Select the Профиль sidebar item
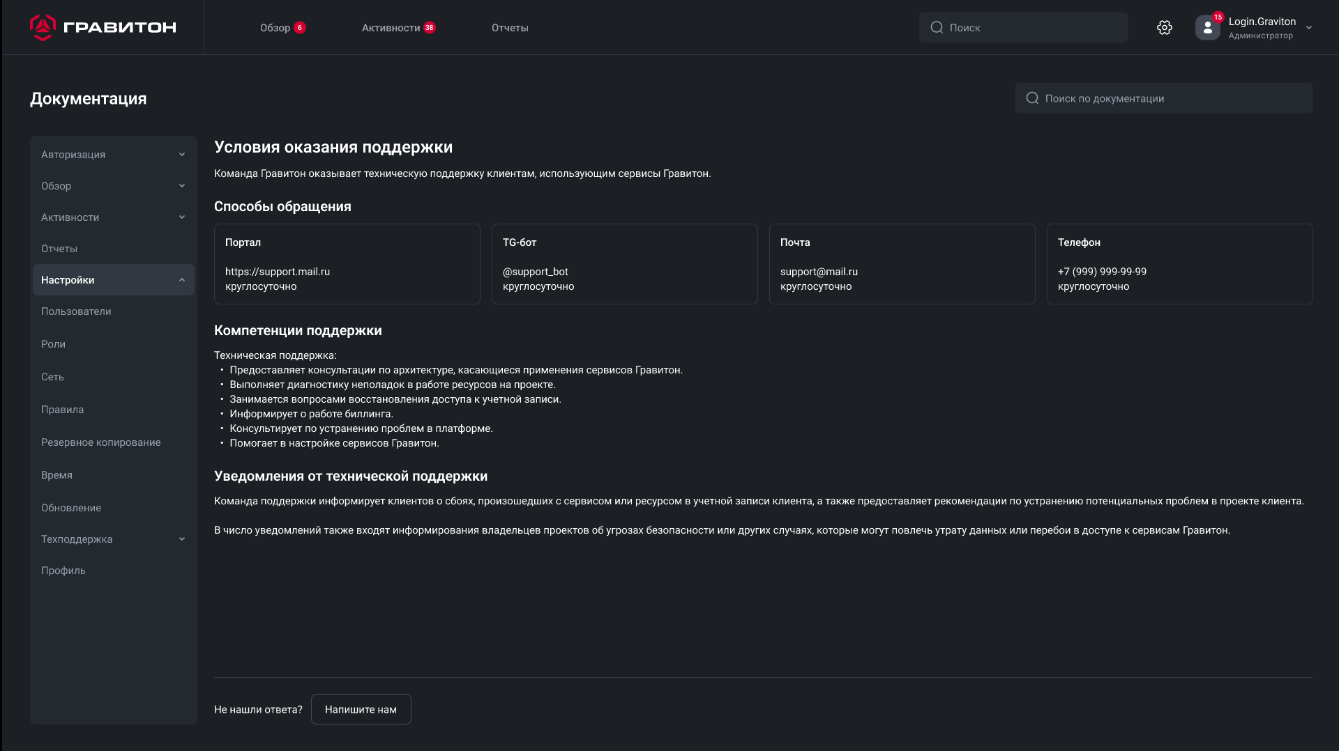This screenshot has width=1339, height=751. pos(63,571)
